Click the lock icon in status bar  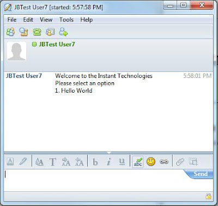pos(208,196)
